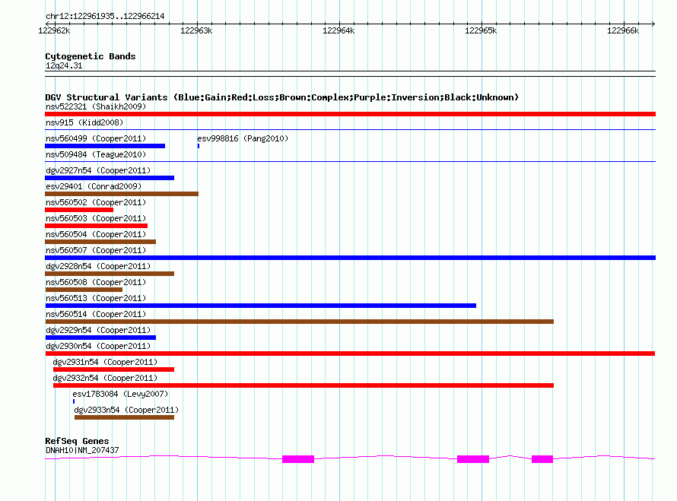Click the 122964k ruler tick label
The width and height of the screenshot is (677, 501).
coord(338,30)
